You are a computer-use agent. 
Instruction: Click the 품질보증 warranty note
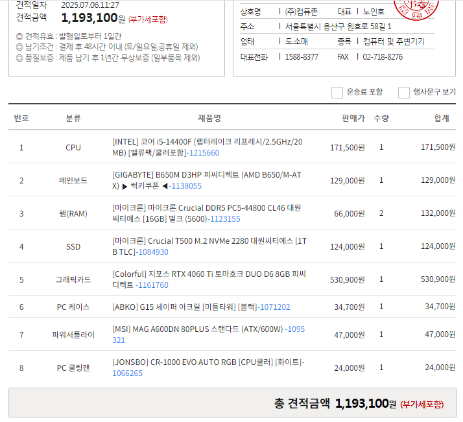pos(108,58)
